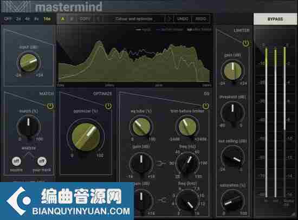Click the MATCH section title
This screenshot has width=298, height=220.
pyautogui.click(x=47, y=94)
